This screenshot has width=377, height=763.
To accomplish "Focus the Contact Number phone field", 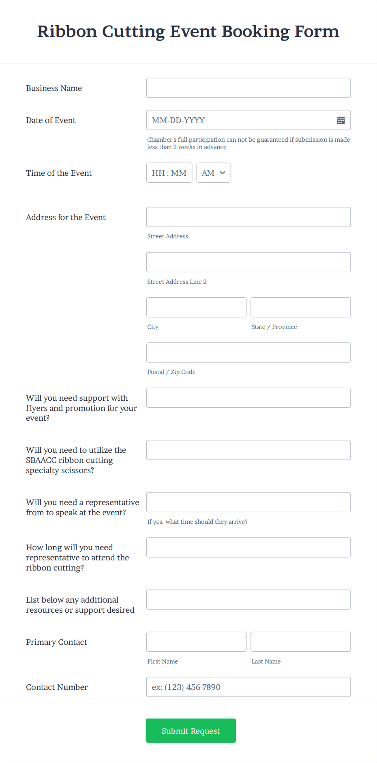I will click(248, 687).
